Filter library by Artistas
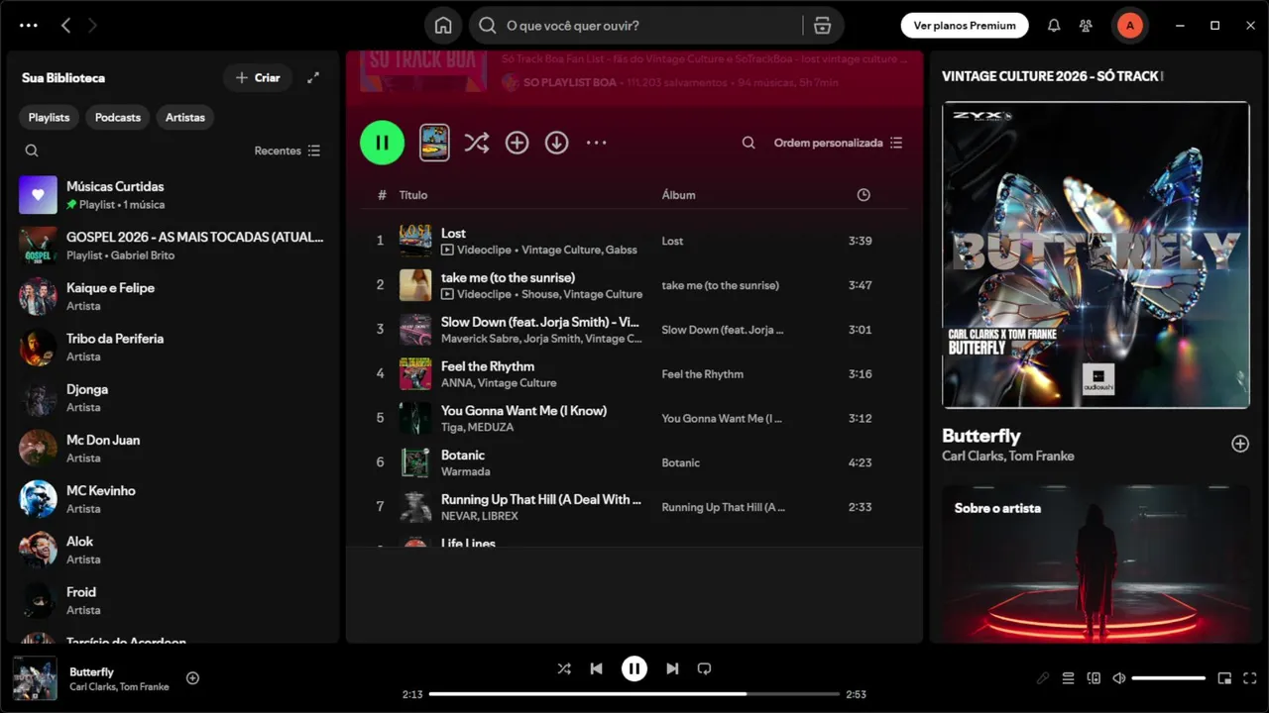1269x713 pixels. coord(185,117)
